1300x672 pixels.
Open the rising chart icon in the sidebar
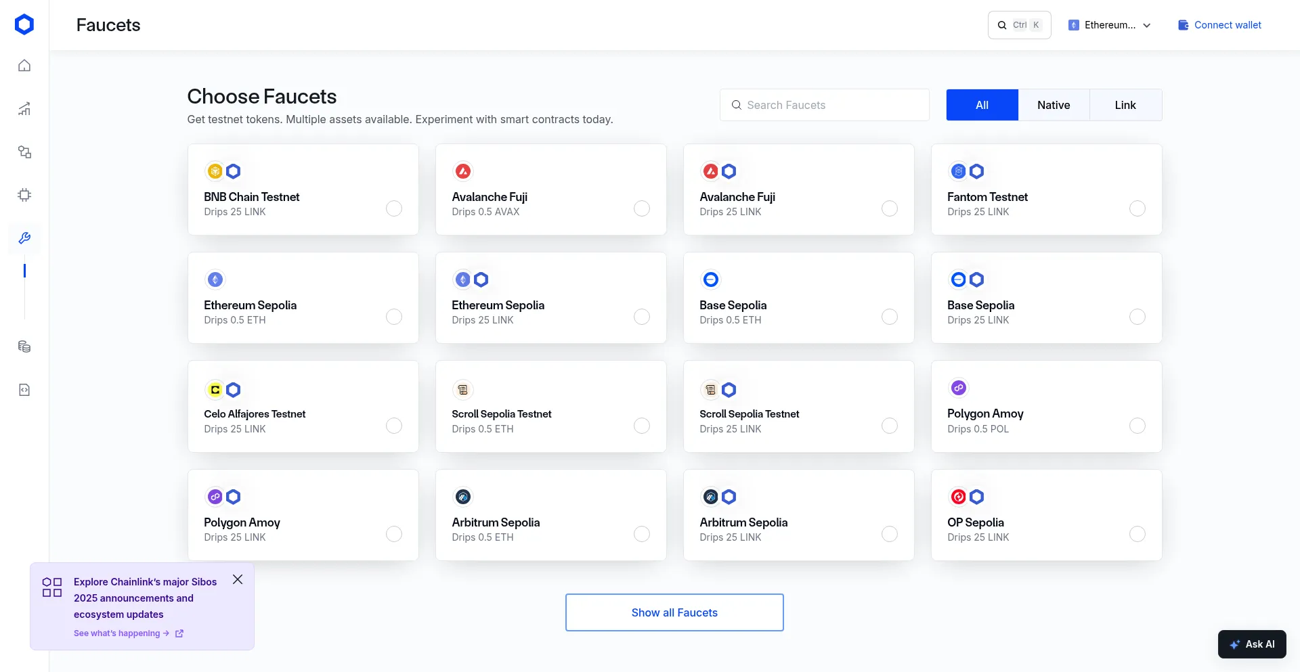coord(24,109)
